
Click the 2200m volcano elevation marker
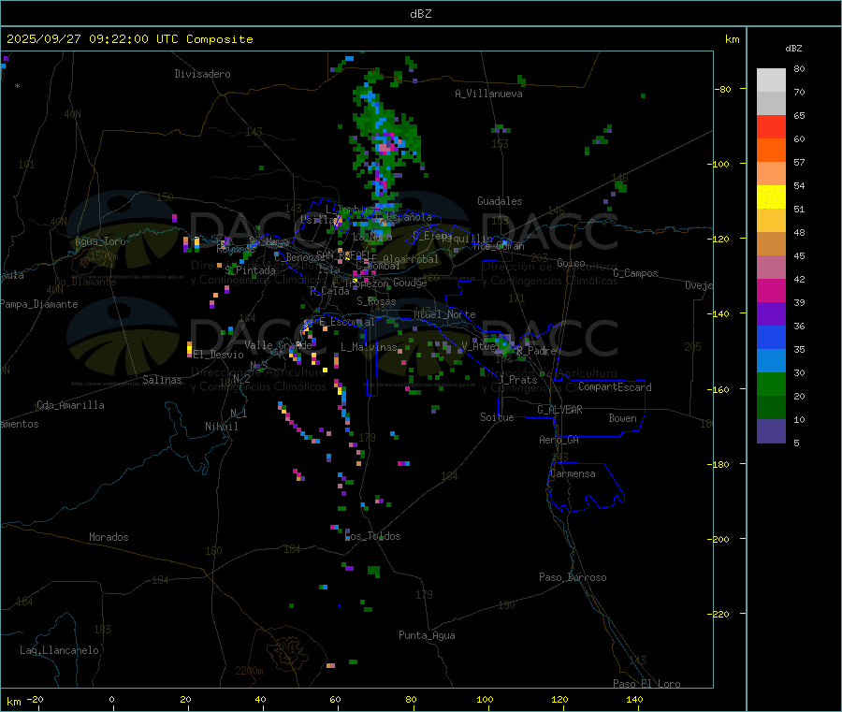pyautogui.click(x=249, y=671)
